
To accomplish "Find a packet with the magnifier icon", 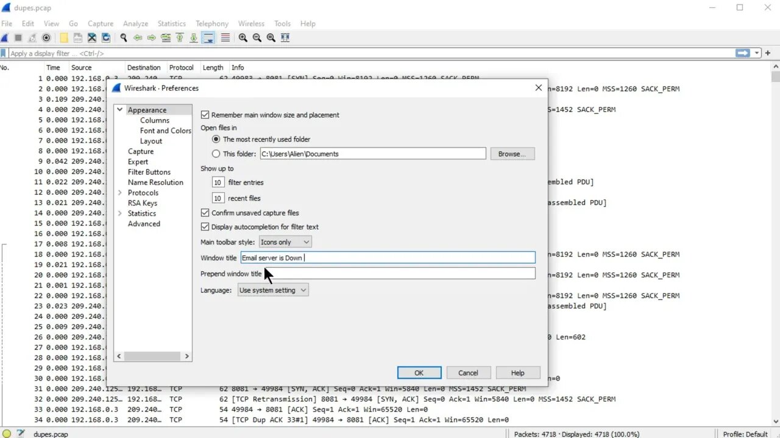I will tap(124, 38).
